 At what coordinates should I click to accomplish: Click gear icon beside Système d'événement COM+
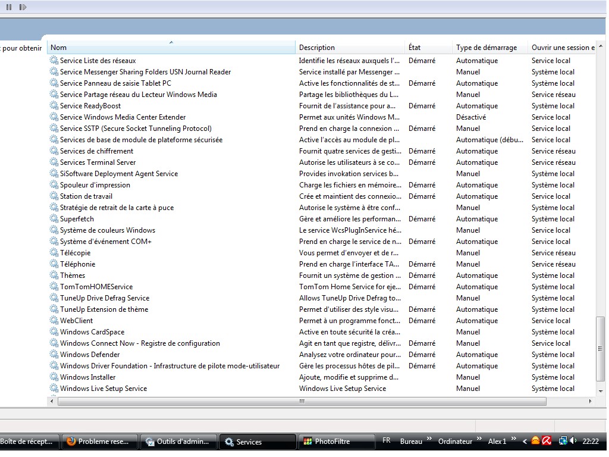54,241
